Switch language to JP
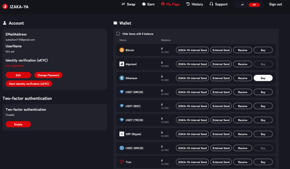Viewport: 290px width, 169px height. coord(242,5)
